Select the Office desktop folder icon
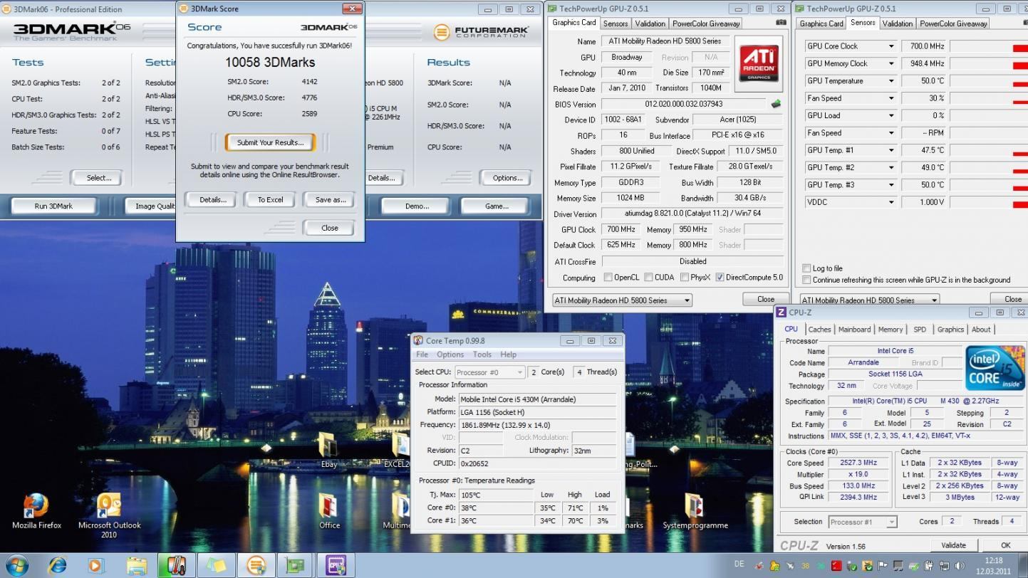 (x=329, y=511)
